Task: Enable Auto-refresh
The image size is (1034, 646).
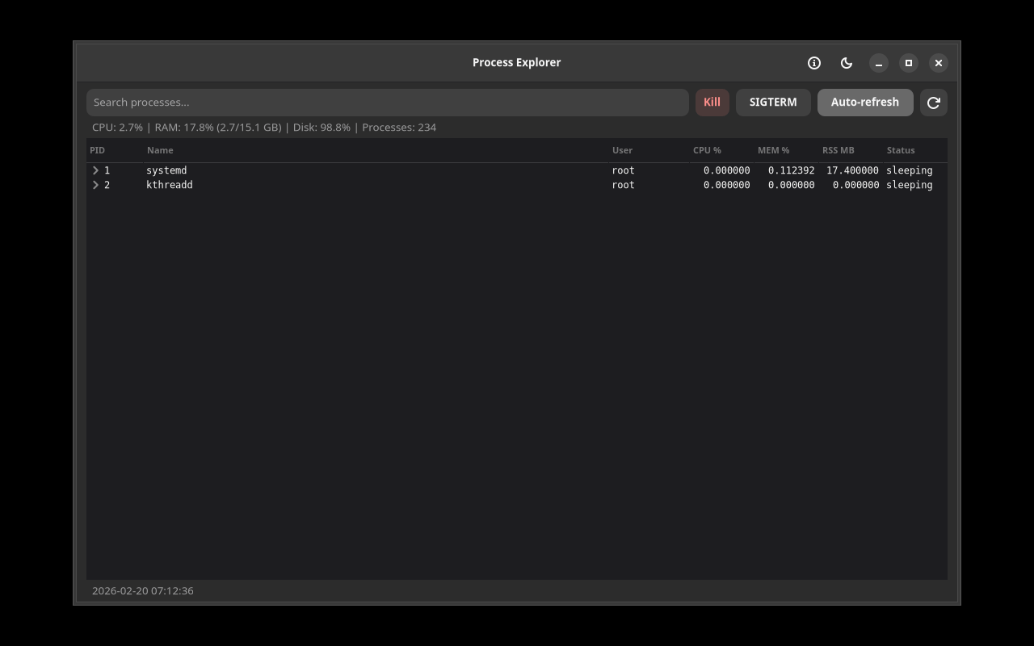Action: pos(865,103)
